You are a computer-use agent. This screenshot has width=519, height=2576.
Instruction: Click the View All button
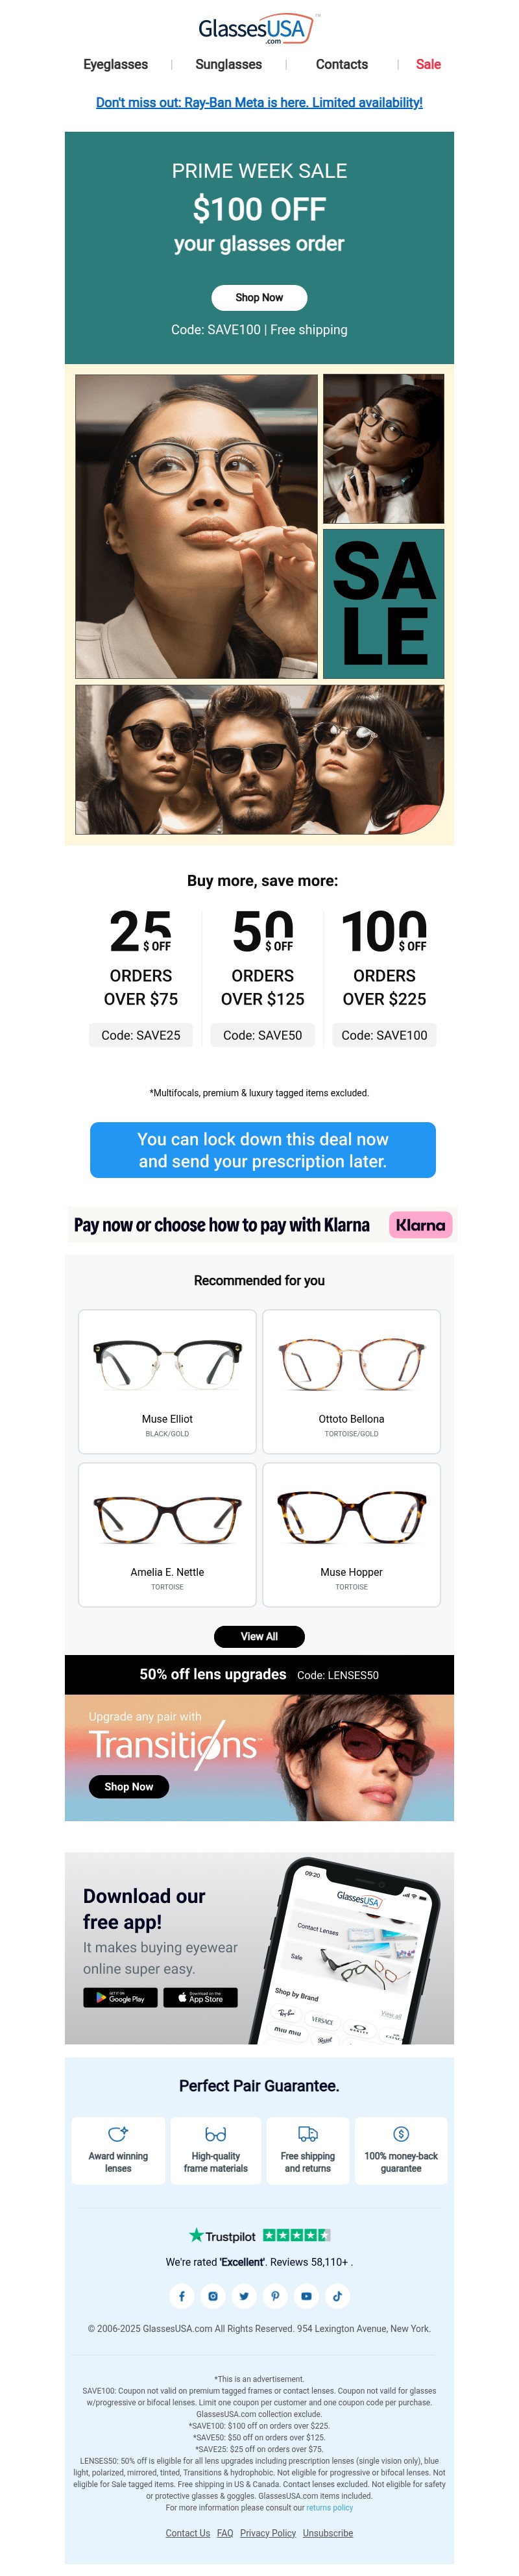(259, 1636)
